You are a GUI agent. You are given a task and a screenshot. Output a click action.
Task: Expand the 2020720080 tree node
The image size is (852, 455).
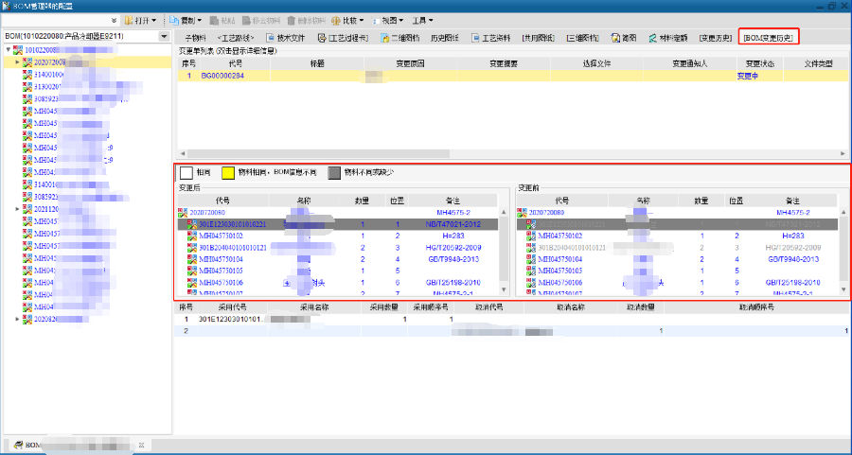[x=17, y=62]
